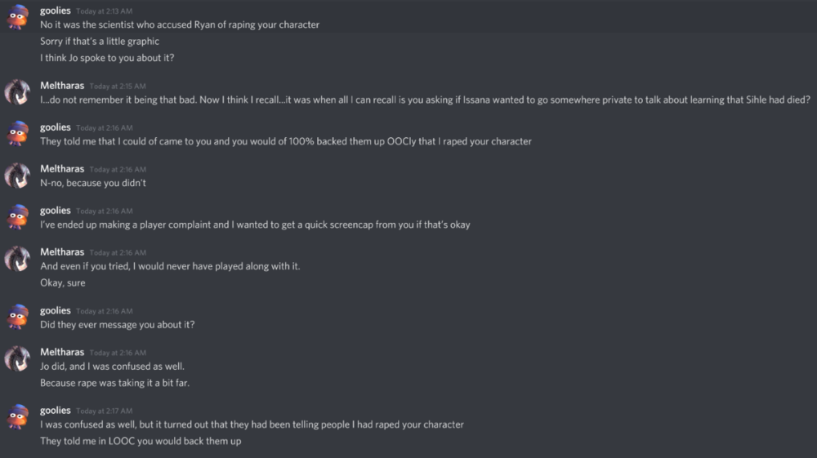Click "I think Jo spoke to you" message
Viewport: 817px width, 458px height.
click(x=107, y=57)
